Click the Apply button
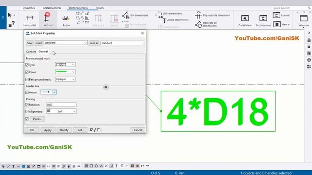The width and height of the screenshot is (312, 175). [48, 130]
